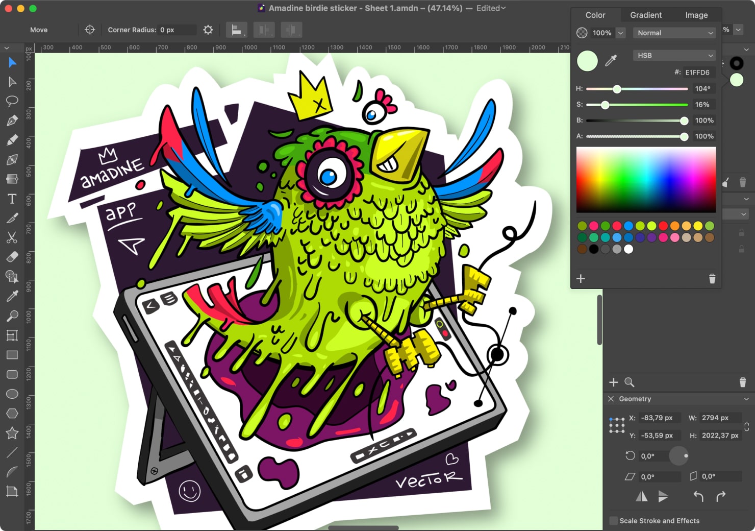This screenshot has height=531, width=755.
Task: Select the Lasso tool
Action: point(12,101)
